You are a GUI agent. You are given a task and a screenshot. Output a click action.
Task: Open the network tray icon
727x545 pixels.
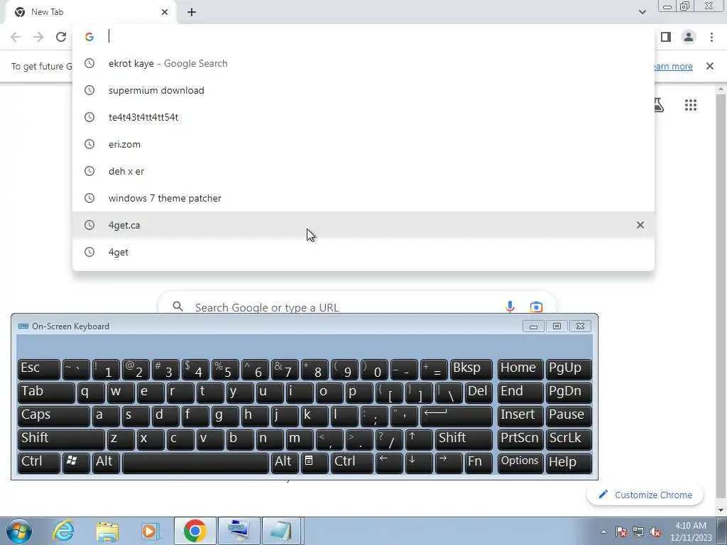638,532
